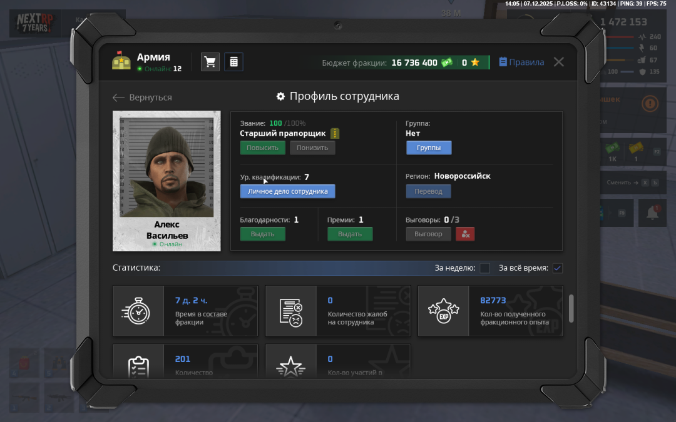
Task: Open the Правила rules link
Action: 521,63
